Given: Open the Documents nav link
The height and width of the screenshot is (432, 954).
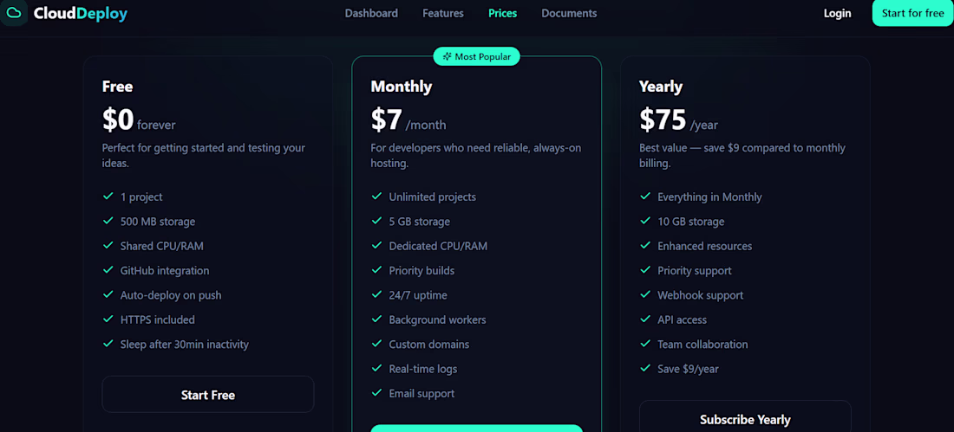Looking at the screenshot, I should tap(569, 13).
